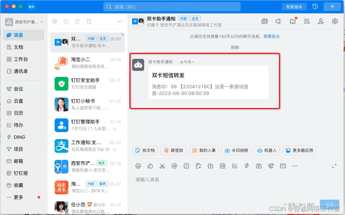Click the 双卡助手通知 robot avatar

[x=138, y=65]
